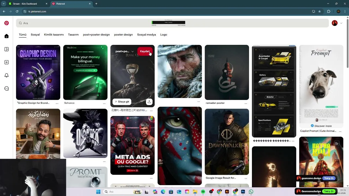
Task: Open the ramadan poster mosque pin
Action: pos(227,72)
